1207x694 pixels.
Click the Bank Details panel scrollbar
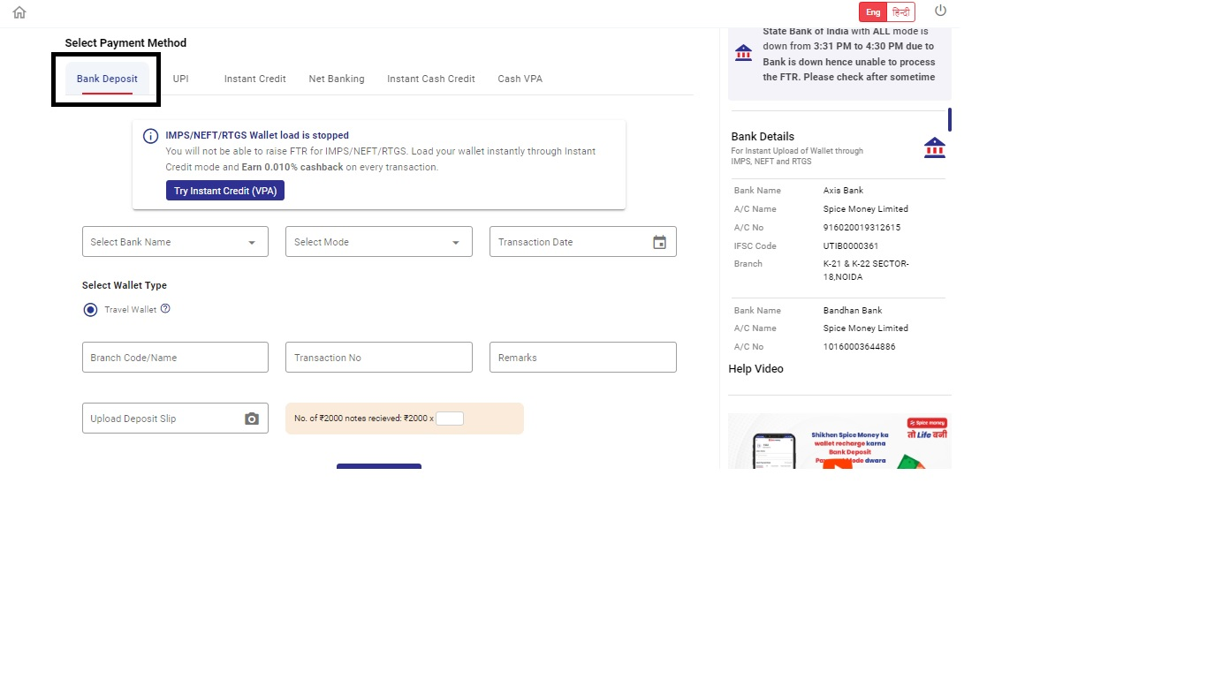tap(950, 119)
